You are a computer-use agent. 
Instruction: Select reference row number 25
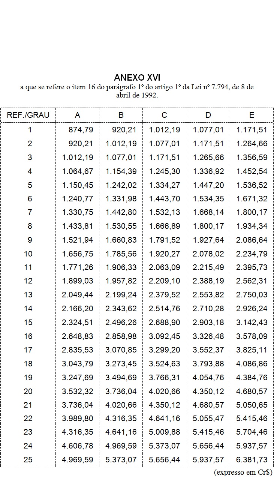28,459
